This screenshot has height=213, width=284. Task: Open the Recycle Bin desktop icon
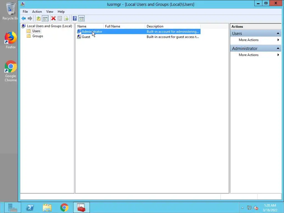tap(10, 11)
